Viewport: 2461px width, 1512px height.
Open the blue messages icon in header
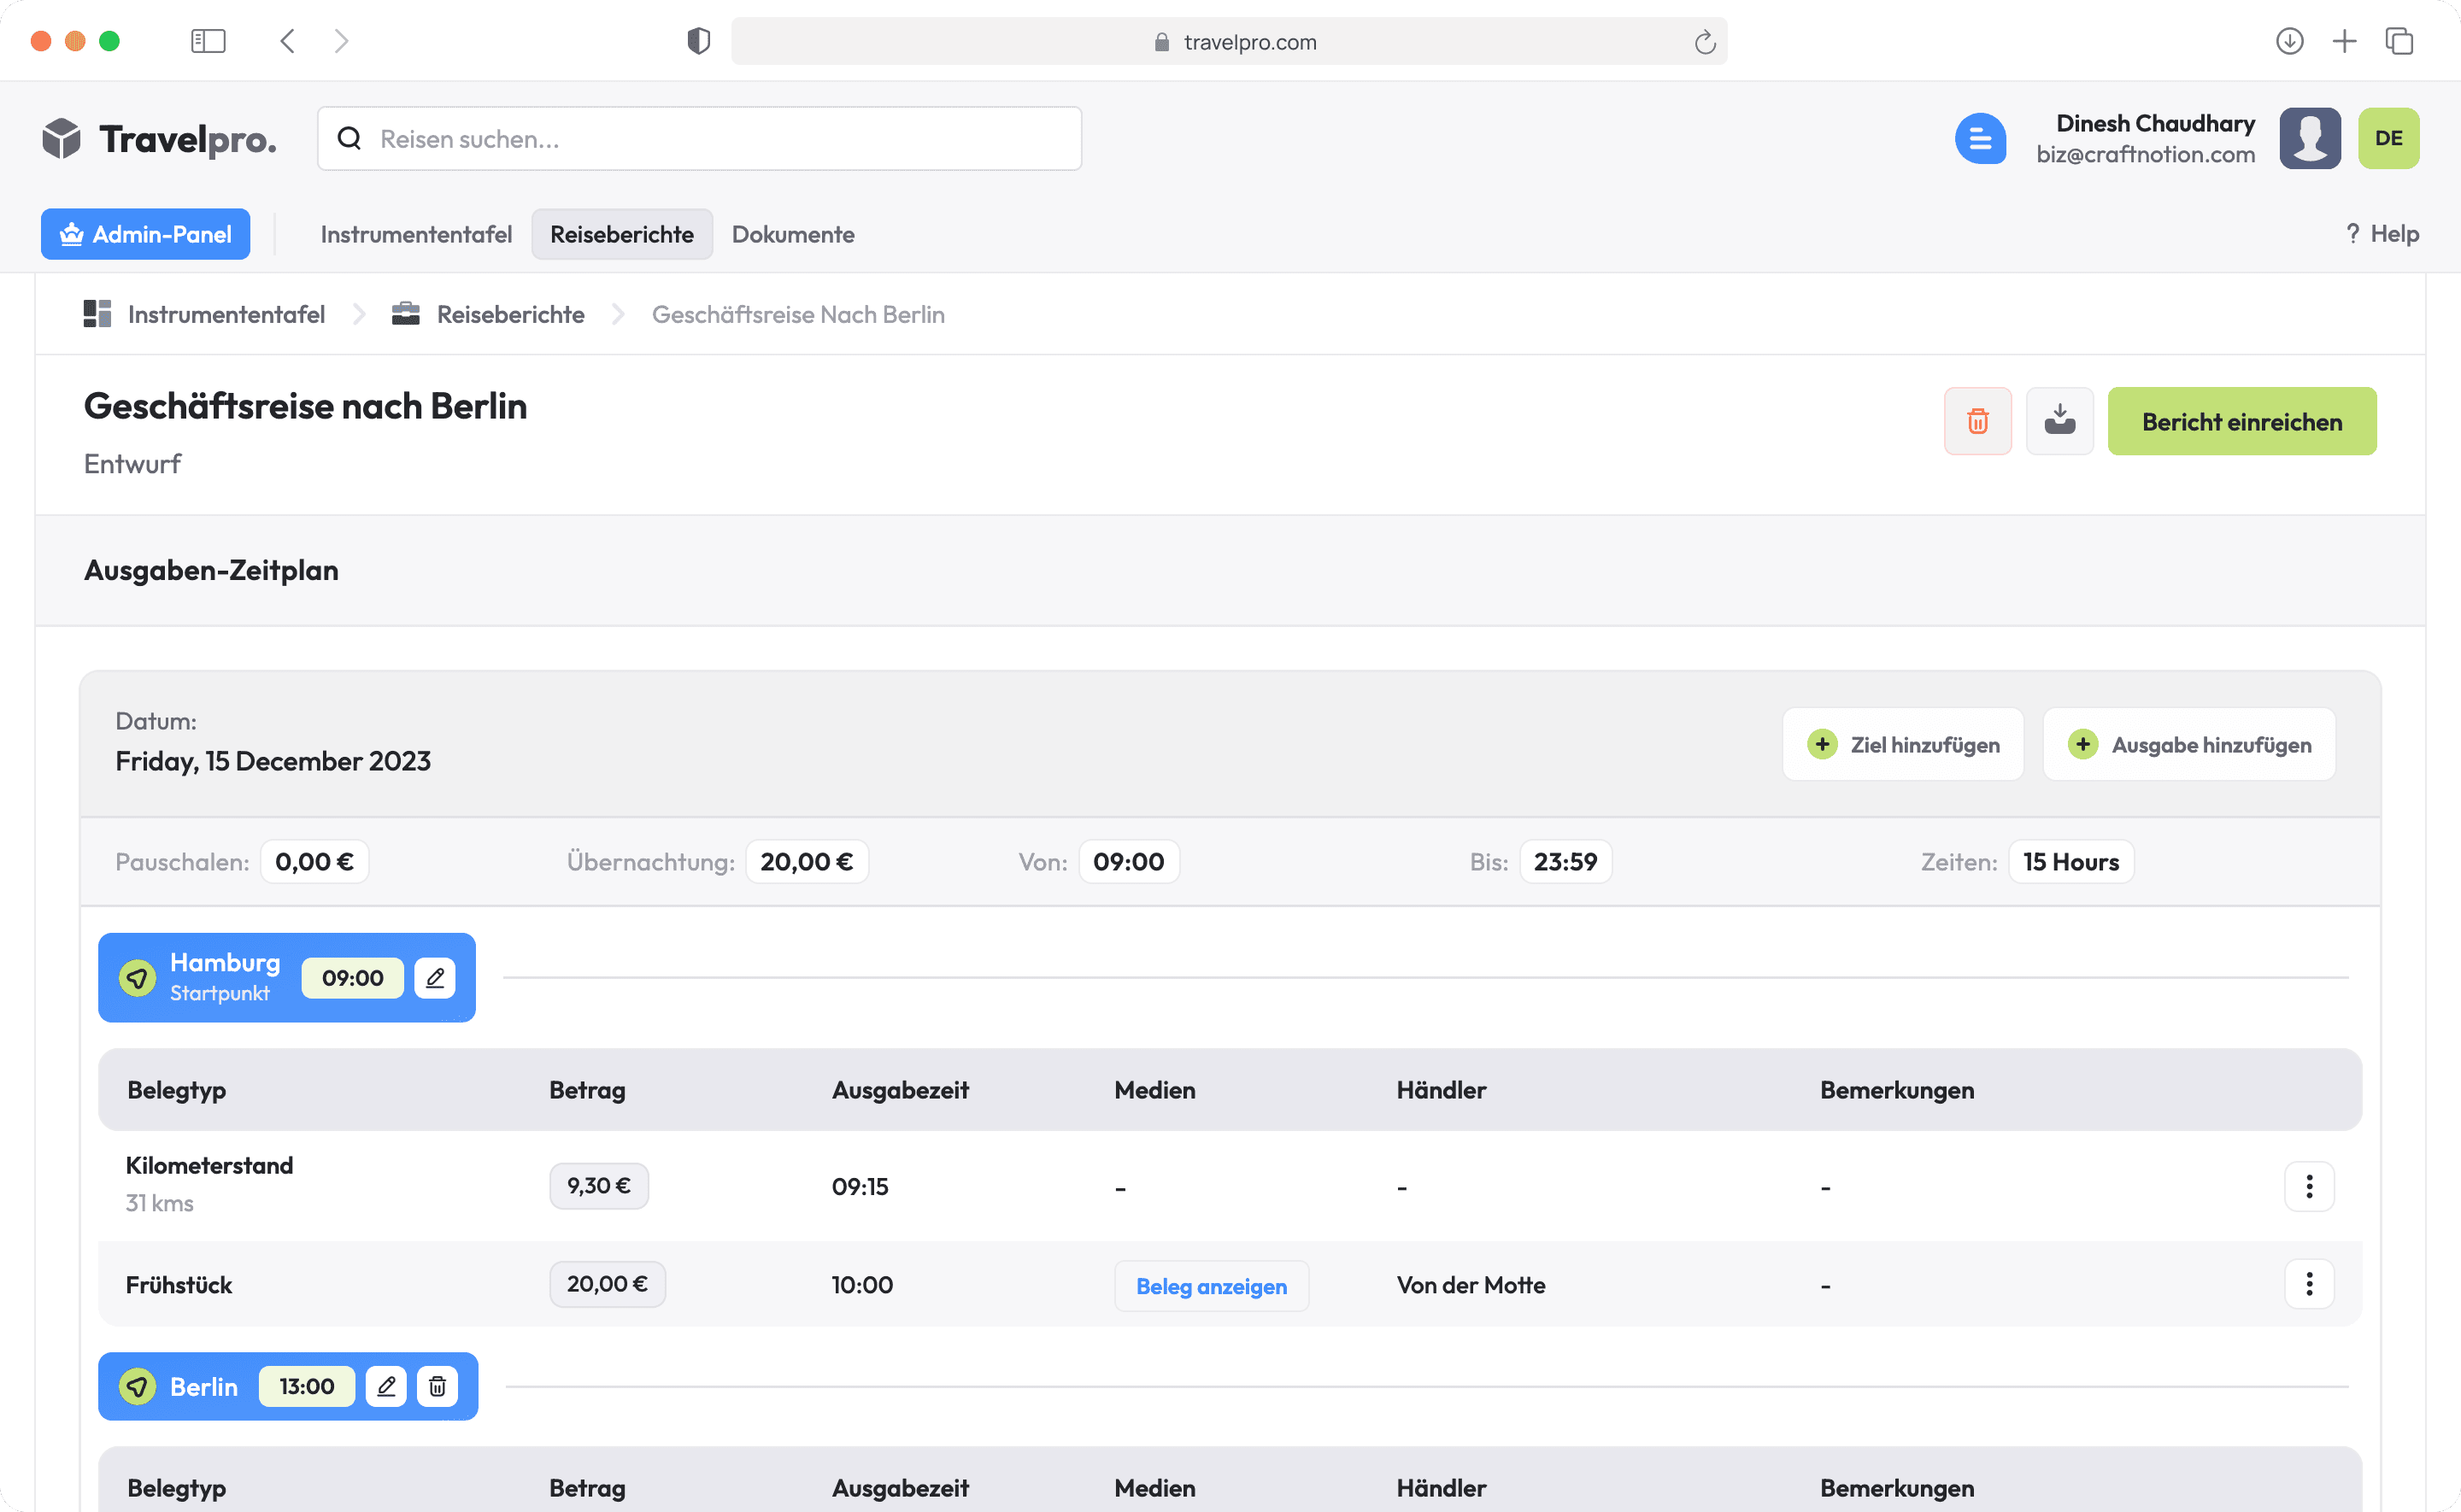pyautogui.click(x=1979, y=138)
